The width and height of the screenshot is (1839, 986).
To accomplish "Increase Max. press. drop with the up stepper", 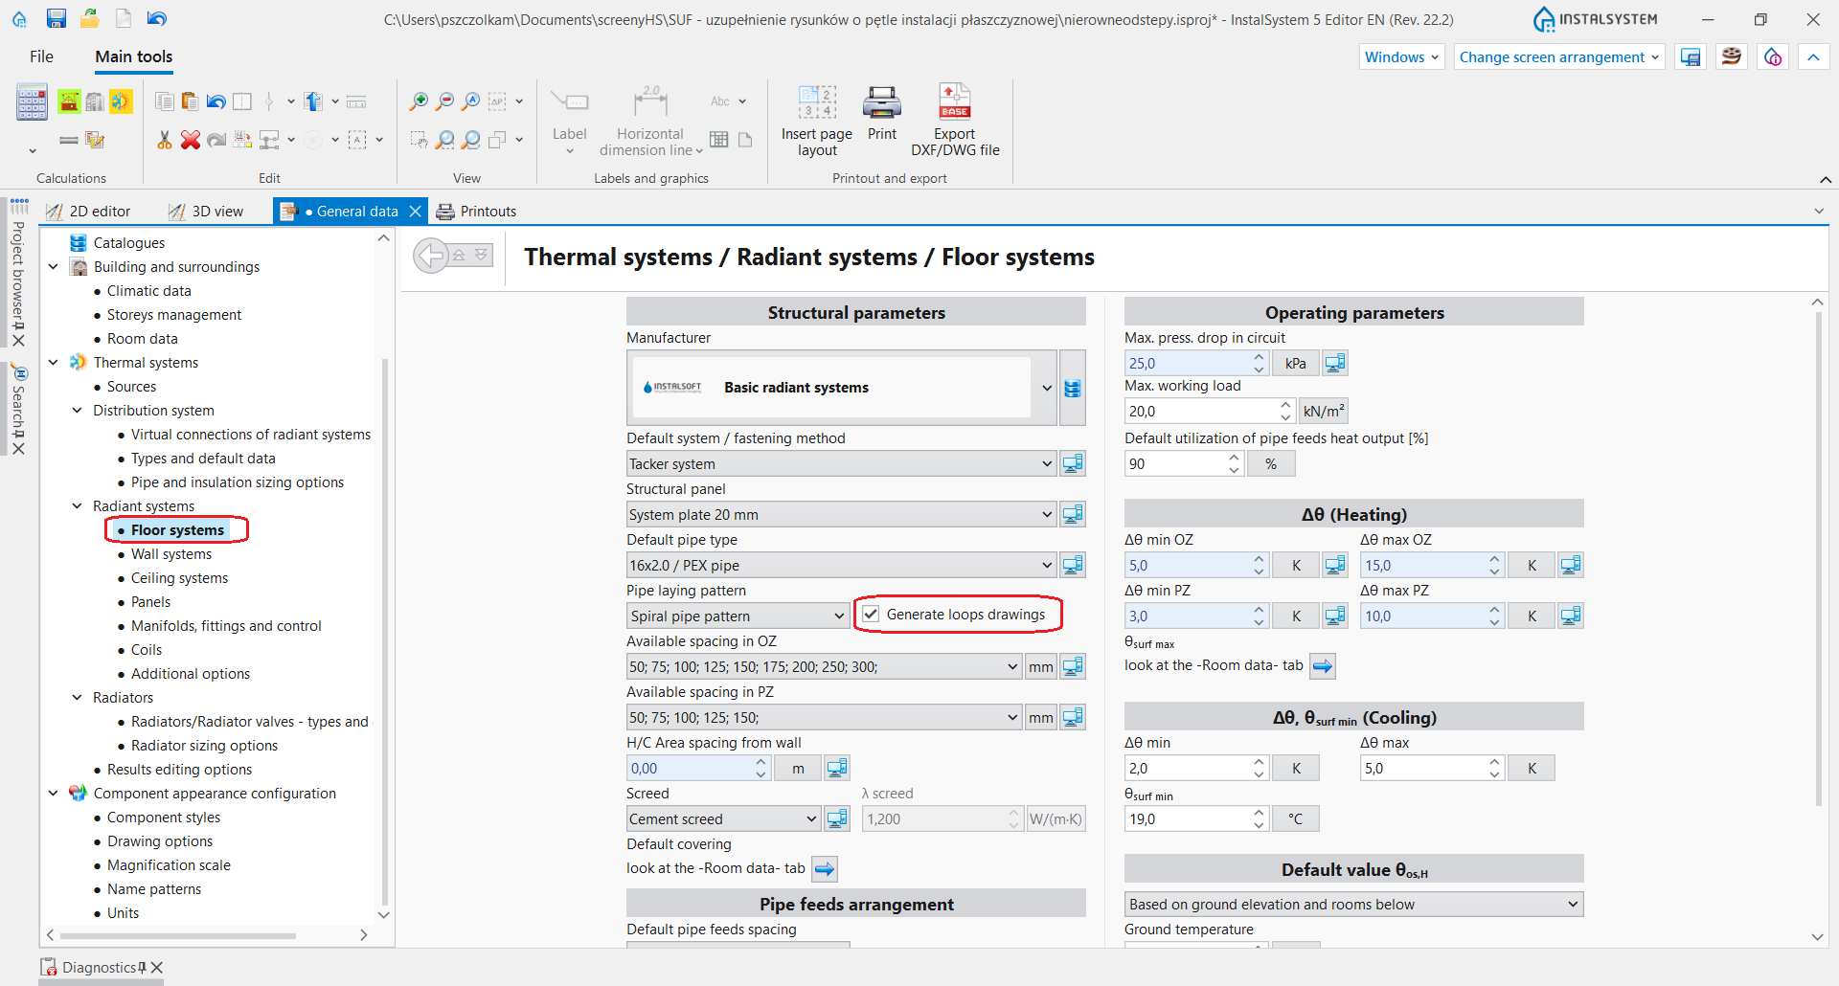I will coord(1258,357).
